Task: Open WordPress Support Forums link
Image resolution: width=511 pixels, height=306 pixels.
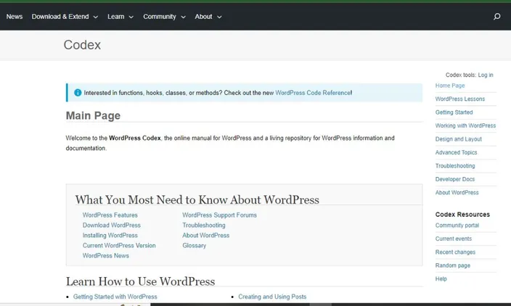Action: tap(220, 215)
